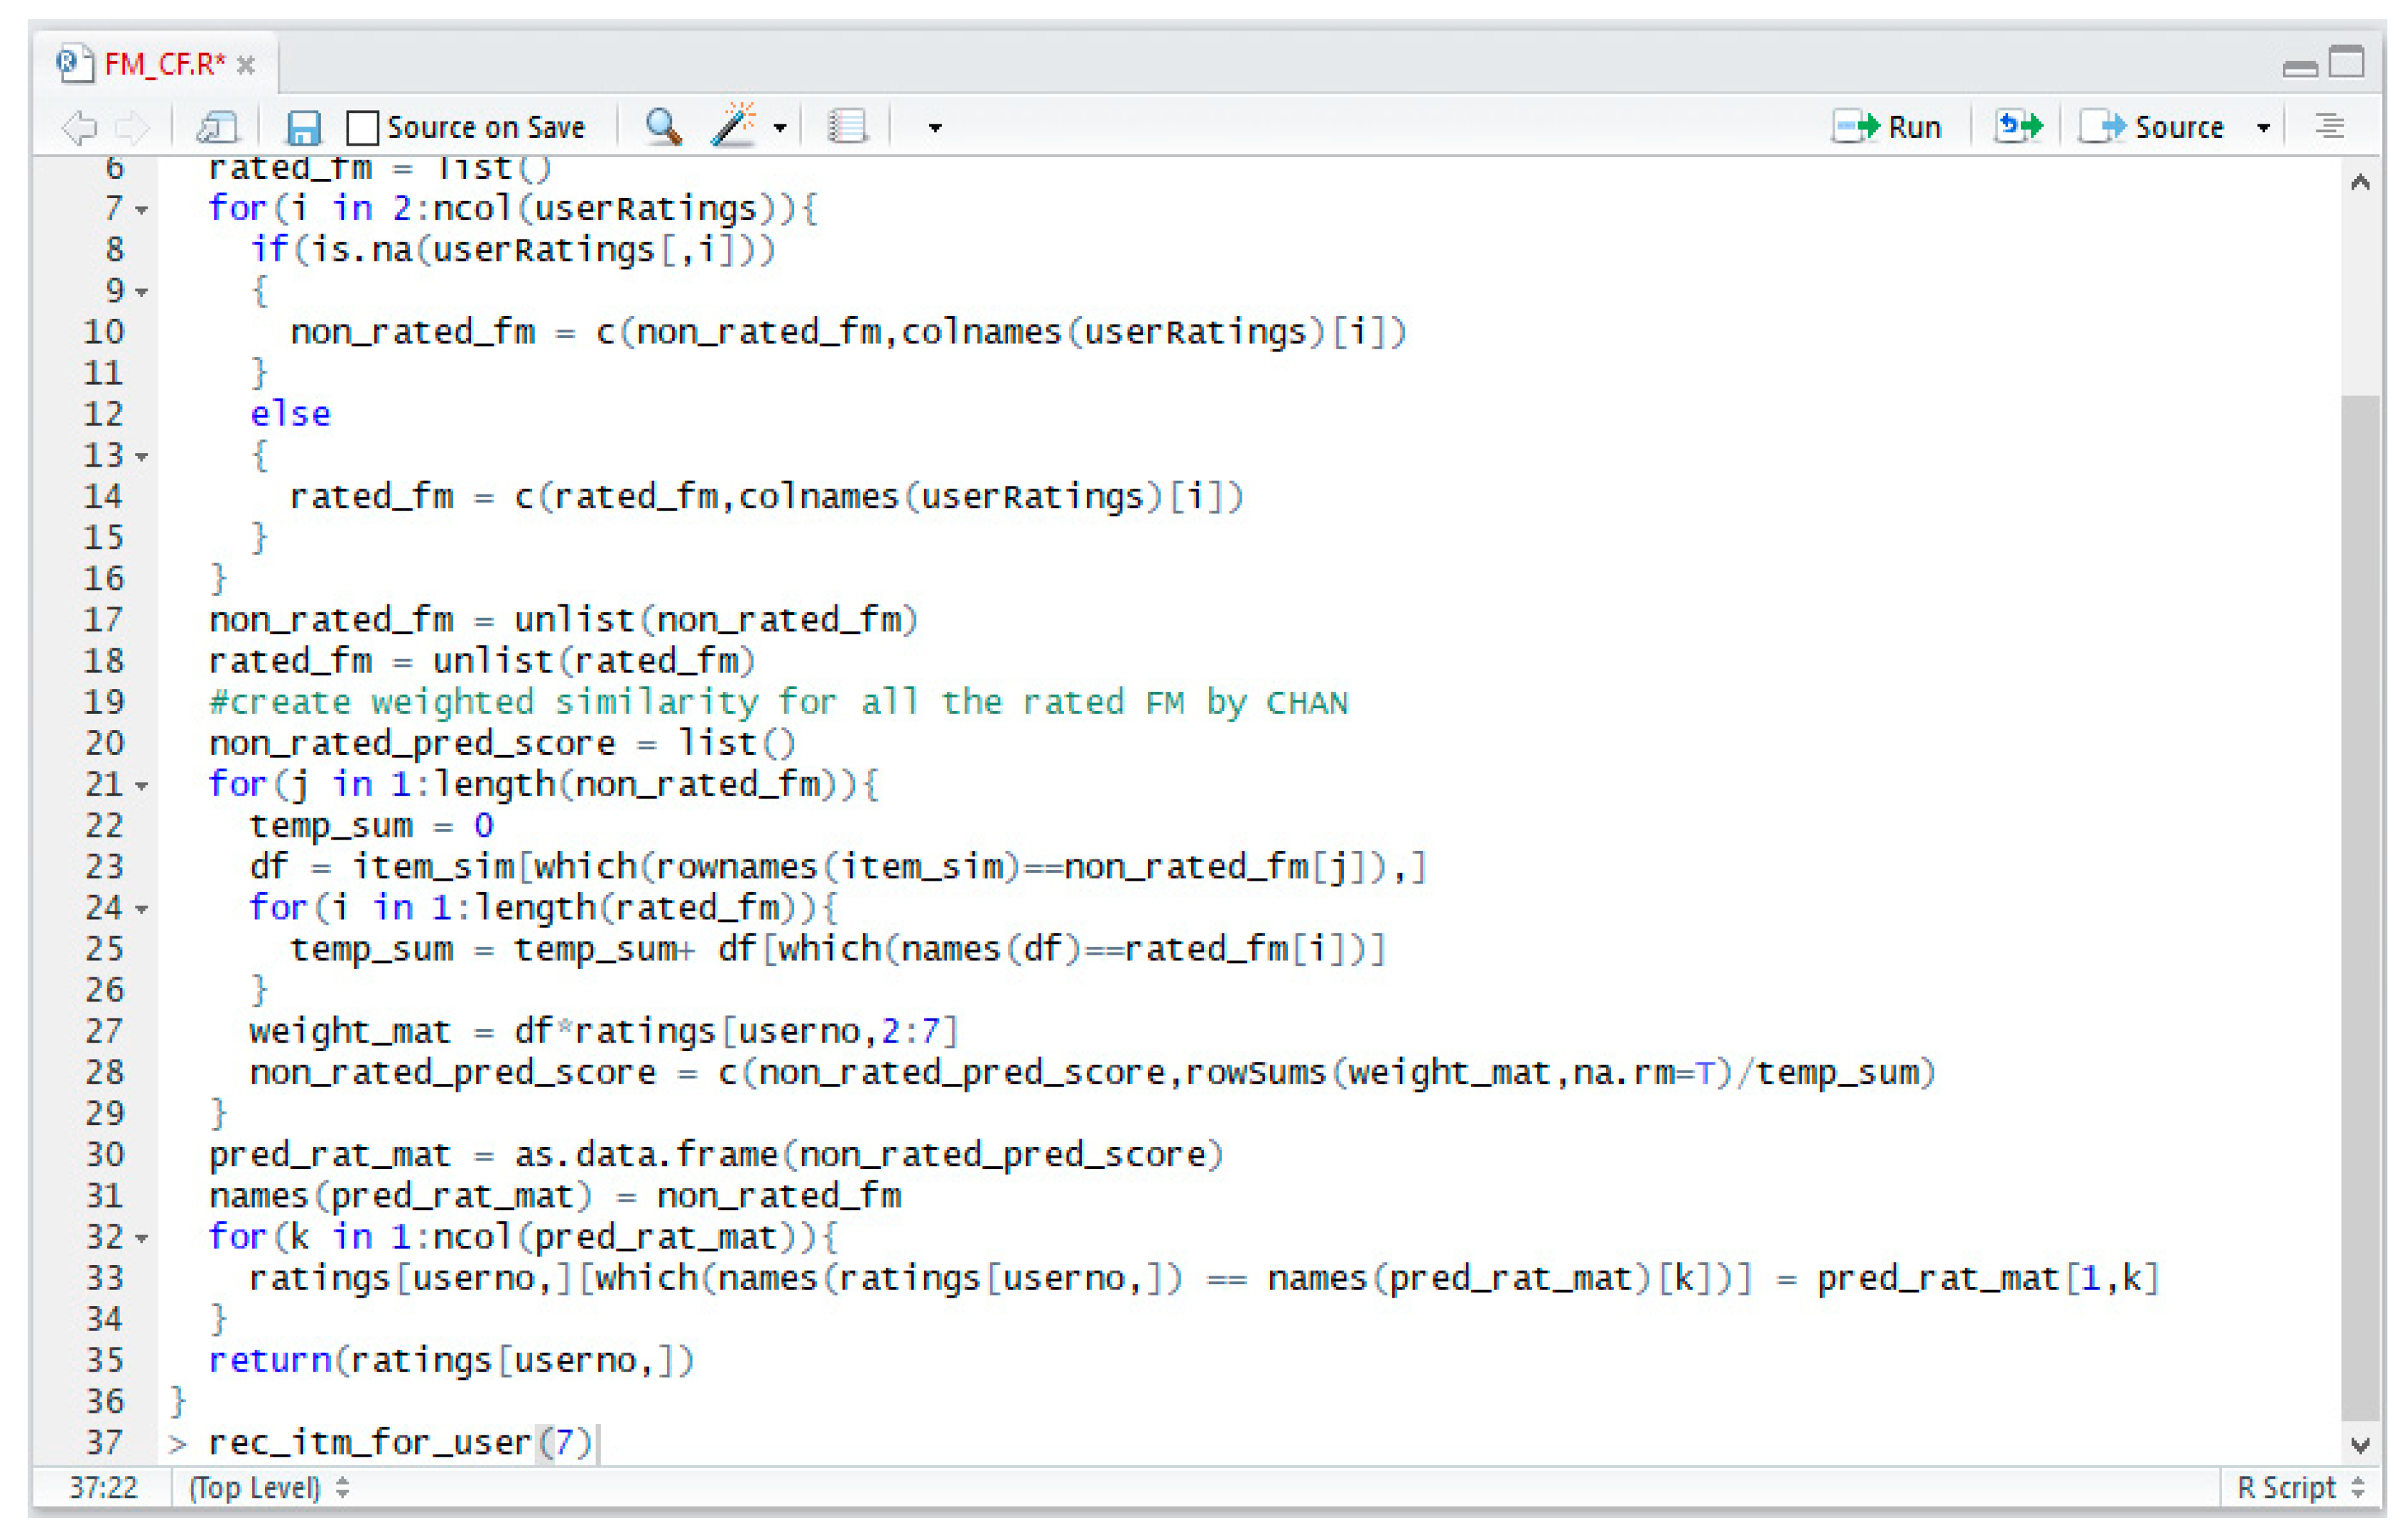Click 'weight_mat' assignment on line 27
2408x1537 pixels.
pos(604,1033)
